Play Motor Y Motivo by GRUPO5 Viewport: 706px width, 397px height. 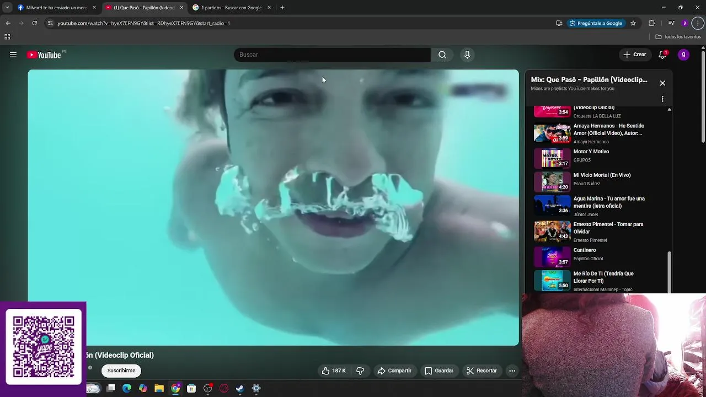pyautogui.click(x=598, y=158)
